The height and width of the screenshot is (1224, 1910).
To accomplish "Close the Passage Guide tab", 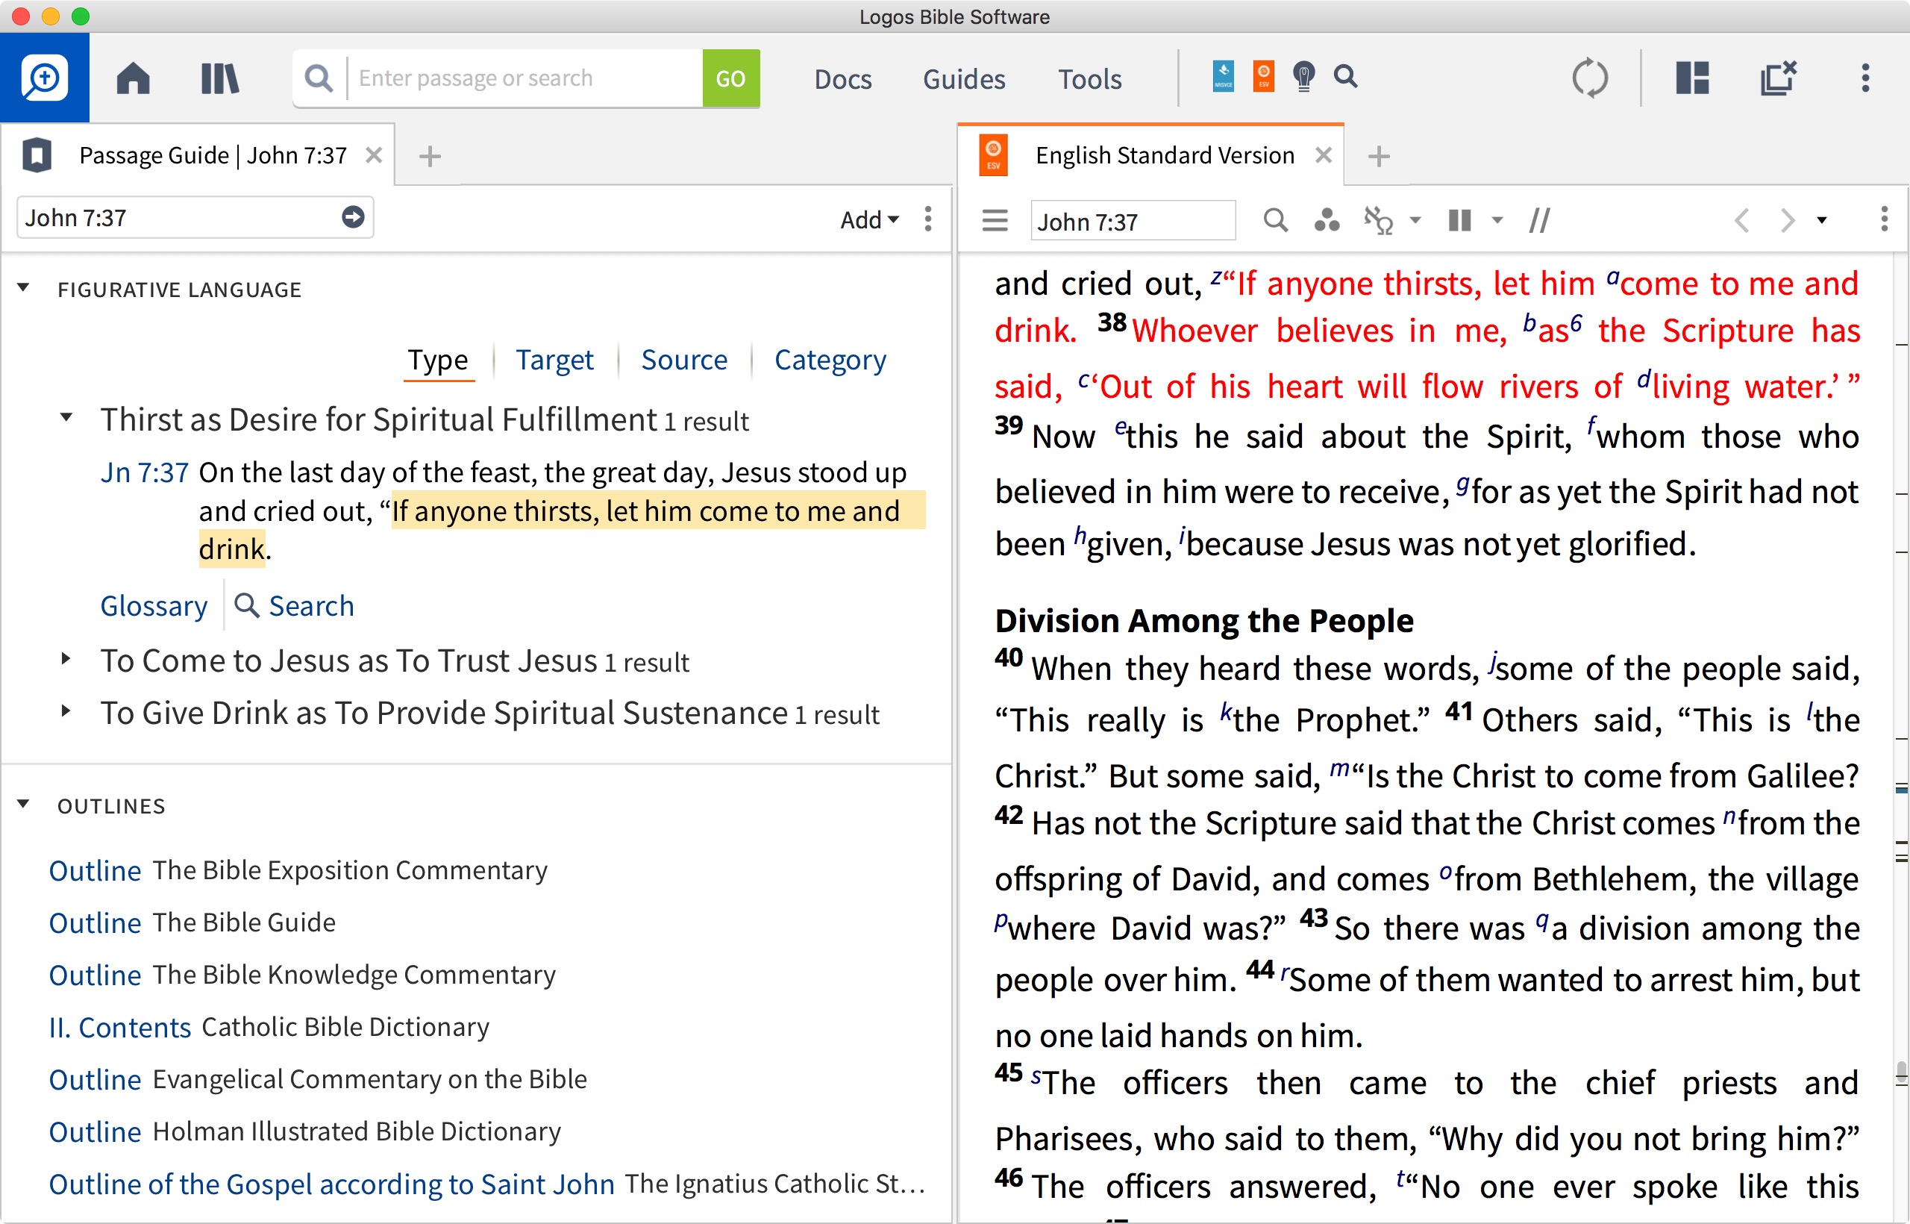I will pyautogui.click(x=373, y=155).
